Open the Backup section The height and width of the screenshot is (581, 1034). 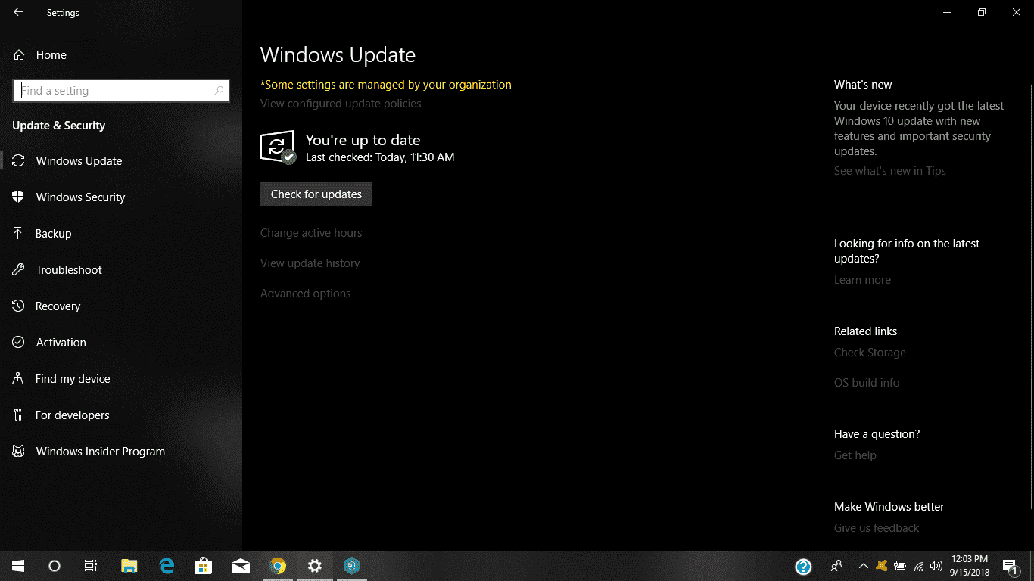[121, 234]
